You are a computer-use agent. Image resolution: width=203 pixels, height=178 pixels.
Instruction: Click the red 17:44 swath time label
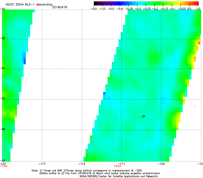[4, 166]
